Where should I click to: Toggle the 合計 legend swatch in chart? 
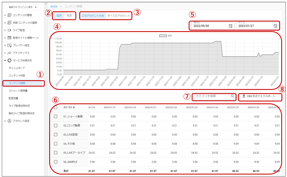pyautogui.click(x=163, y=36)
